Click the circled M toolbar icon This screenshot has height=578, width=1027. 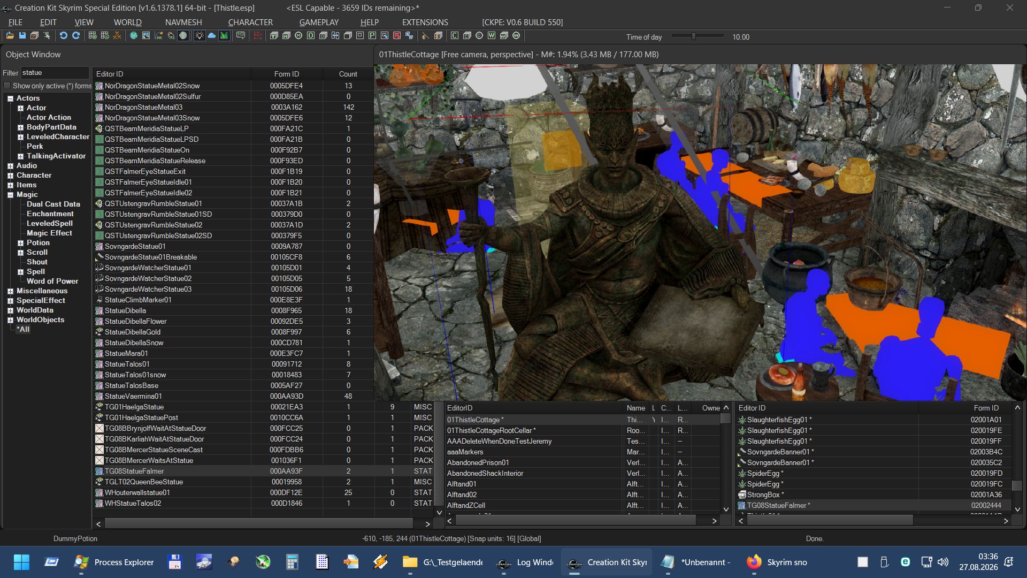click(298, 36)
